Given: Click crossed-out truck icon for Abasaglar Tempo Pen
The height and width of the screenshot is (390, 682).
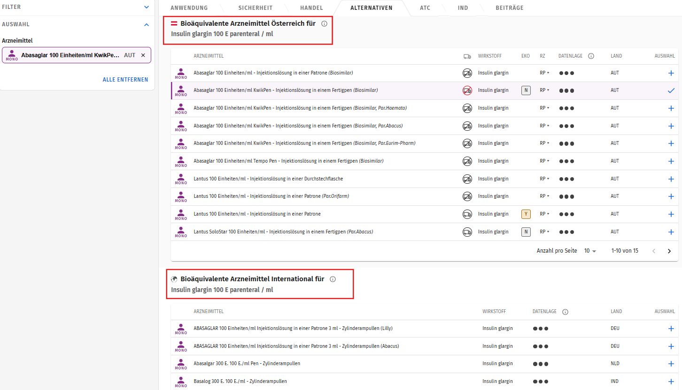Looking at the screenshot, I should click(x=467, y=161).
